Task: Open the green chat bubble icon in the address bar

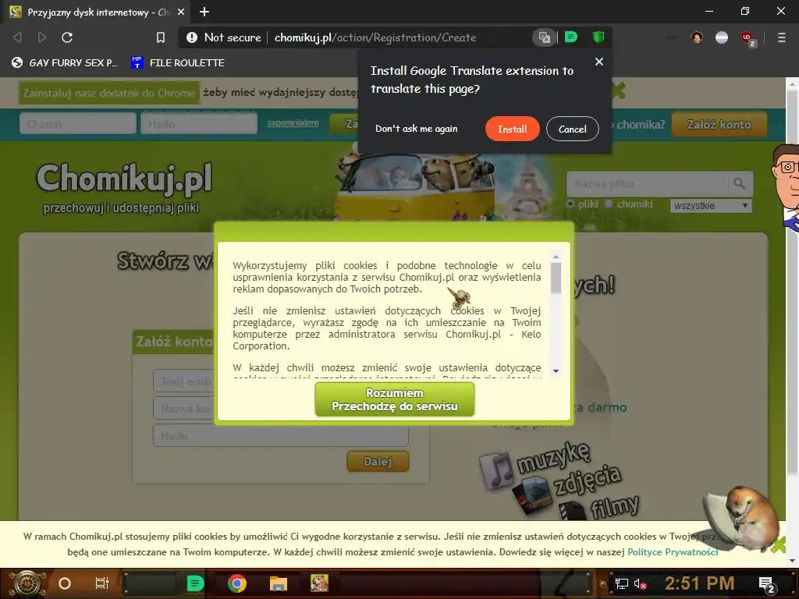Action: click(x=571, y=37)
